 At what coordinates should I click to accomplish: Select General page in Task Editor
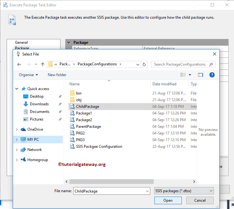click(x=21, y=42)
